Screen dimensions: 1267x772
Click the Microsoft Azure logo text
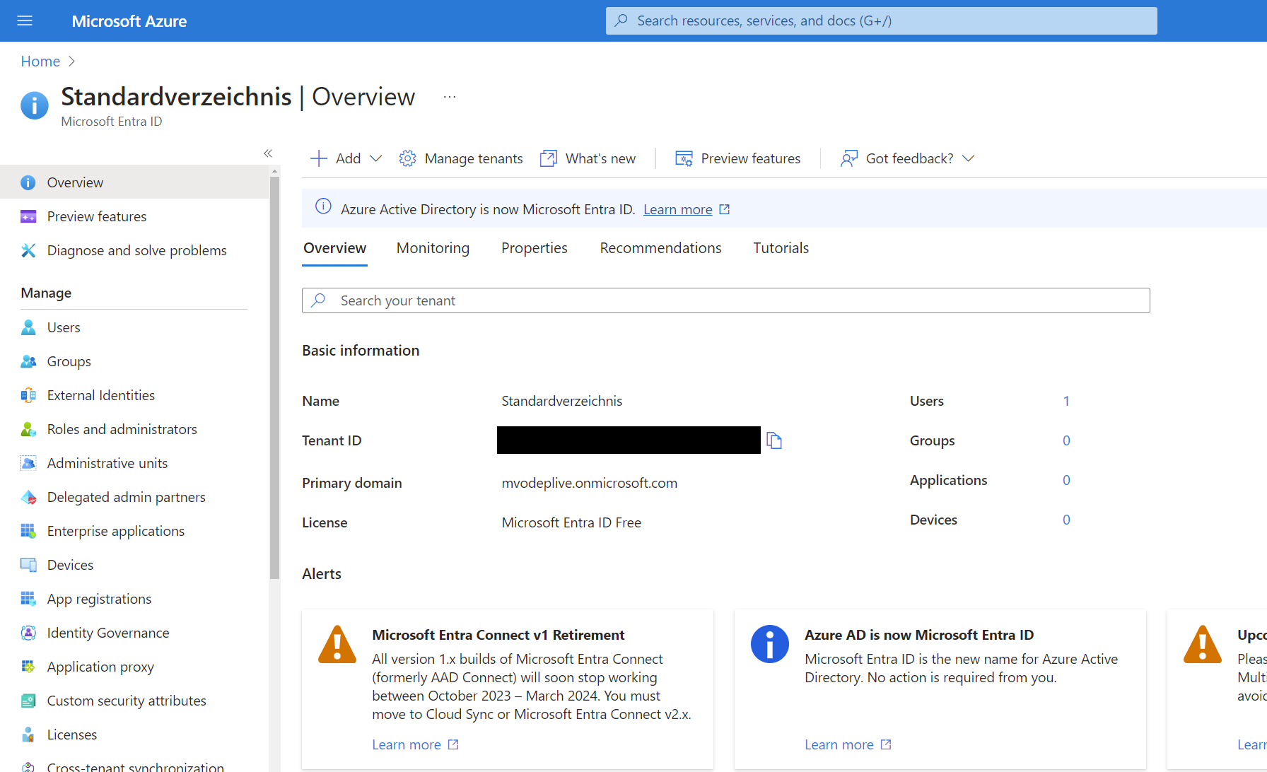coord(129,21)
